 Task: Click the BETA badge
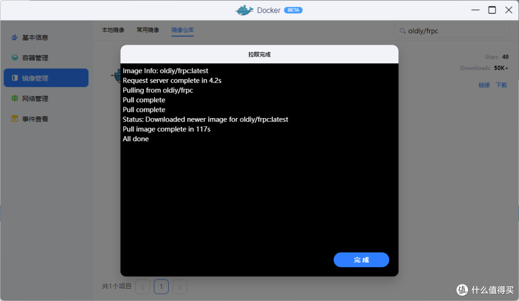[293, 10]
